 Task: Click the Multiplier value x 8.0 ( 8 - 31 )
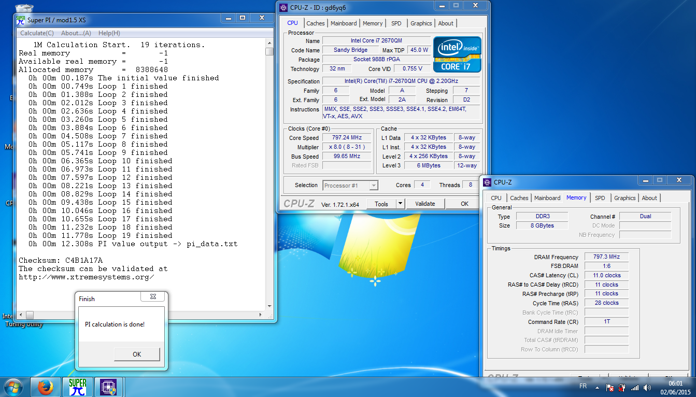point(347,147)
